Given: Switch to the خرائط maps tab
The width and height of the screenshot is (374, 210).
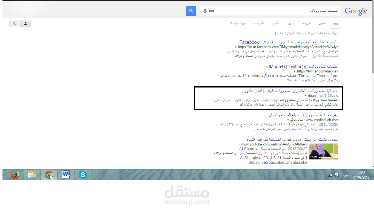Looking at the screenshot, I should (x=306, y=23).
